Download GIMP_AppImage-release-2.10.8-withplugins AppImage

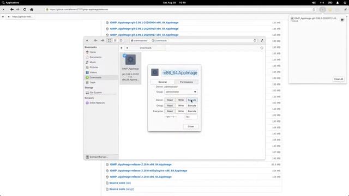click(148, 170)
